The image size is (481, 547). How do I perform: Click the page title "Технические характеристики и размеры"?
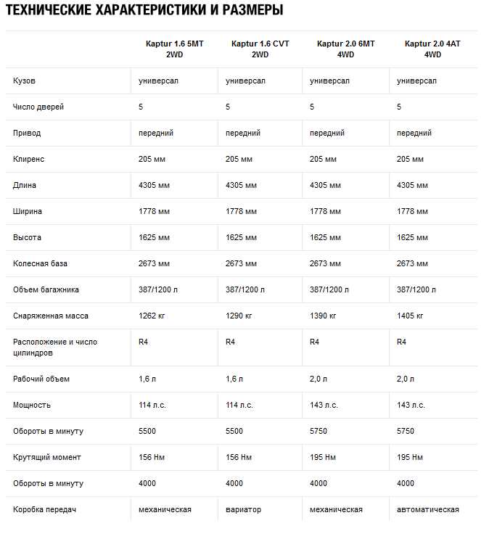[144, 11]
